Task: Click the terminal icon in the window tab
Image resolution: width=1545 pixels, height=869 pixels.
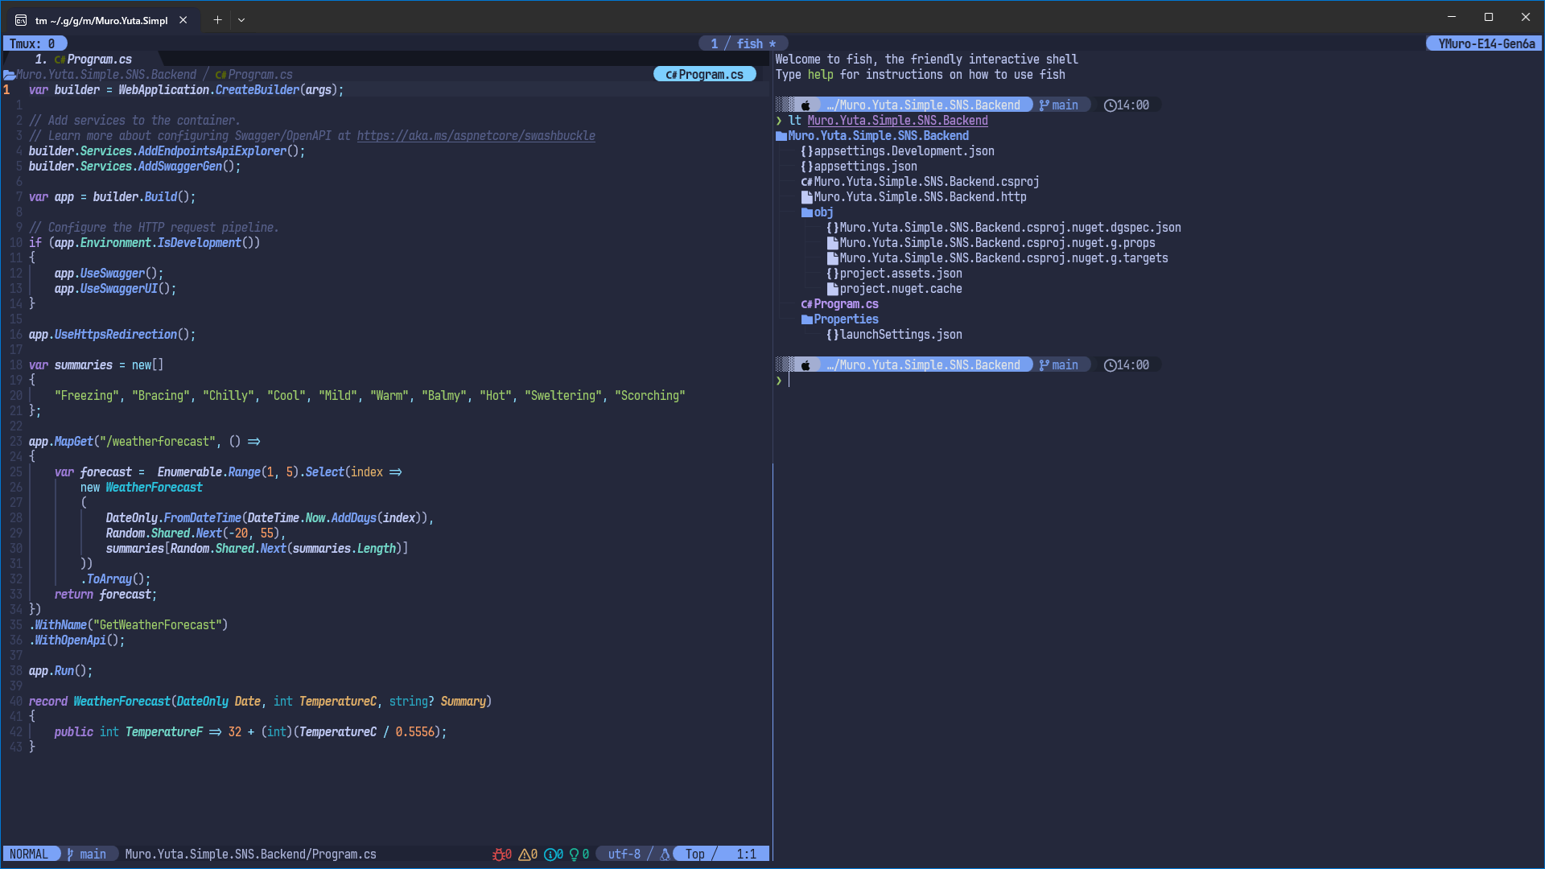Action: pyautogui.click(x=21, y=20)
